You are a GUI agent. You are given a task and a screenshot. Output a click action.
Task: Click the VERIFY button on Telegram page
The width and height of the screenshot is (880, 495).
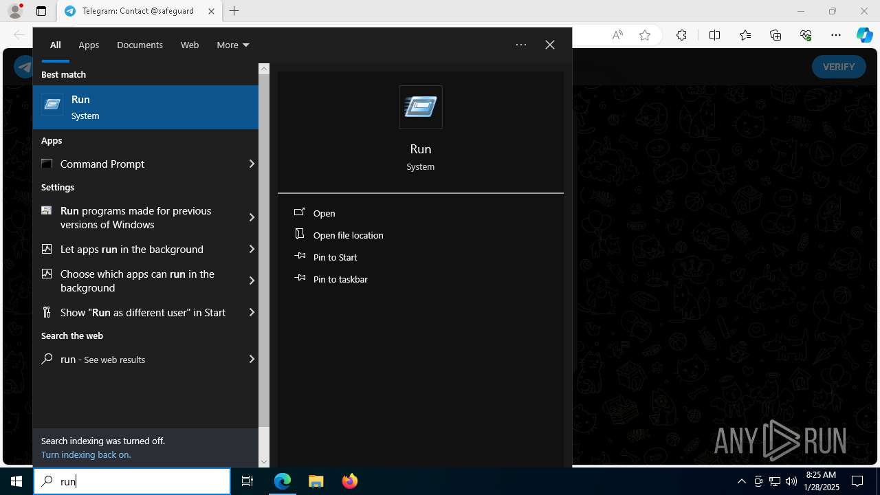pos(839,67)
